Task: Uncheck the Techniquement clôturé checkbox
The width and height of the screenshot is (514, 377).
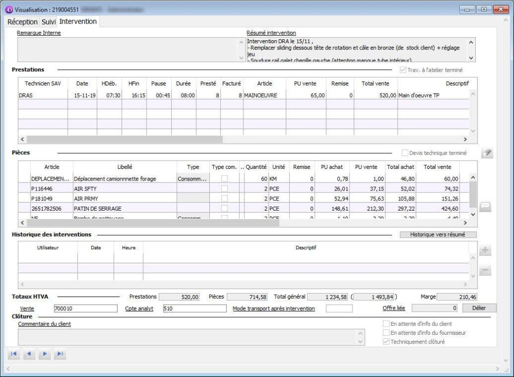Action: (x=386, y=341)
